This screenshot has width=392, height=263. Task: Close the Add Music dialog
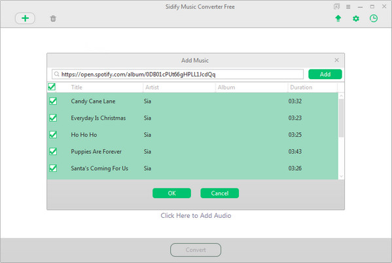click(336, 60)
